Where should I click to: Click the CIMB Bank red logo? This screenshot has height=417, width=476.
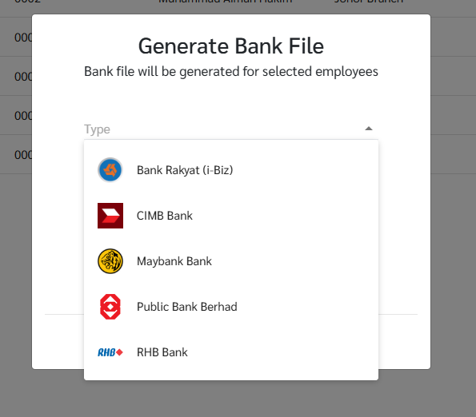[110, 216]
